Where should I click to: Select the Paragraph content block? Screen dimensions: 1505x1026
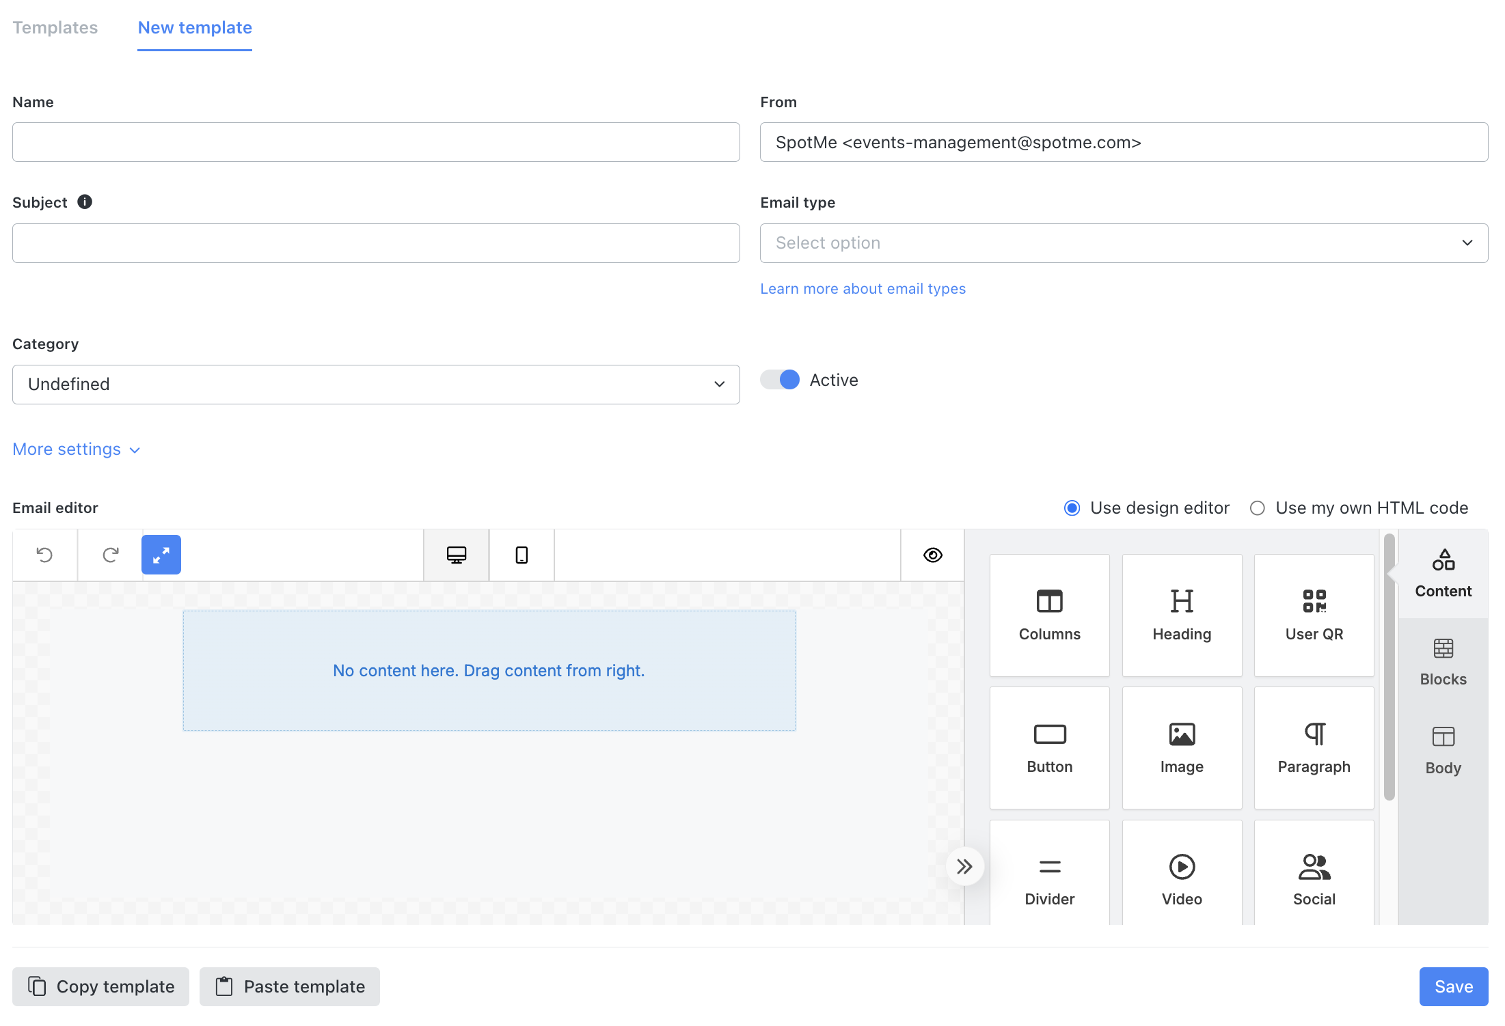[1314, 748]
